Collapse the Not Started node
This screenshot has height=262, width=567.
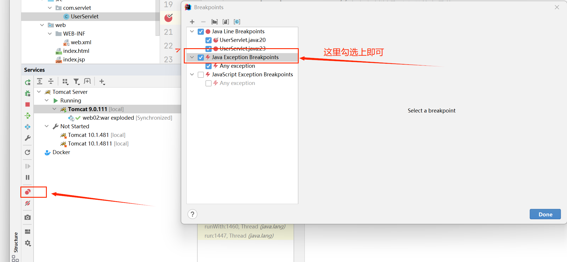coord(47,126)
